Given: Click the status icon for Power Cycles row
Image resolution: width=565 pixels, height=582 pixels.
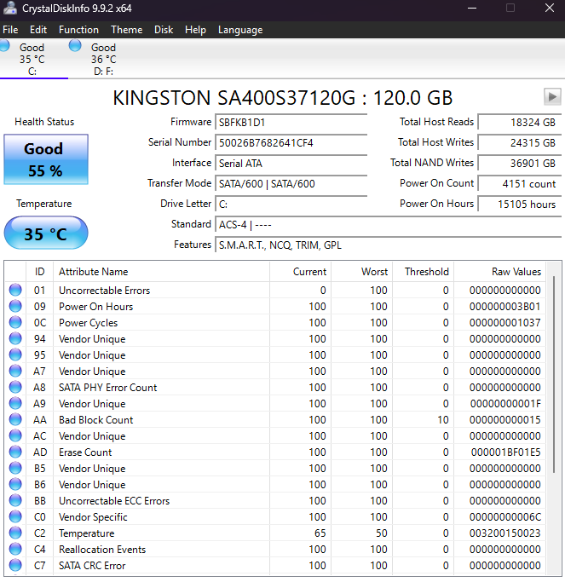Looking at the screenshot, I should click(15, 322).
